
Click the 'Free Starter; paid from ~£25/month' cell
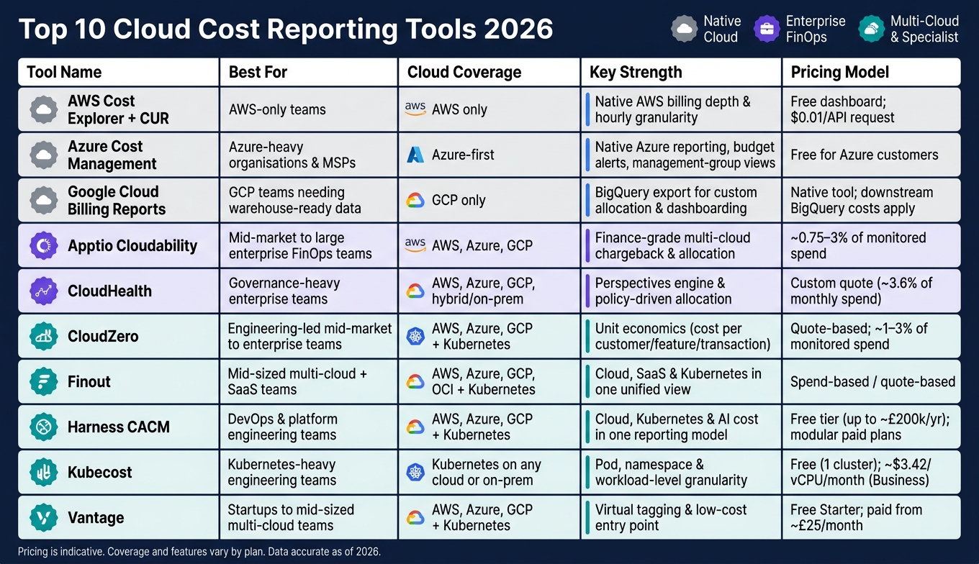(872, 517)
